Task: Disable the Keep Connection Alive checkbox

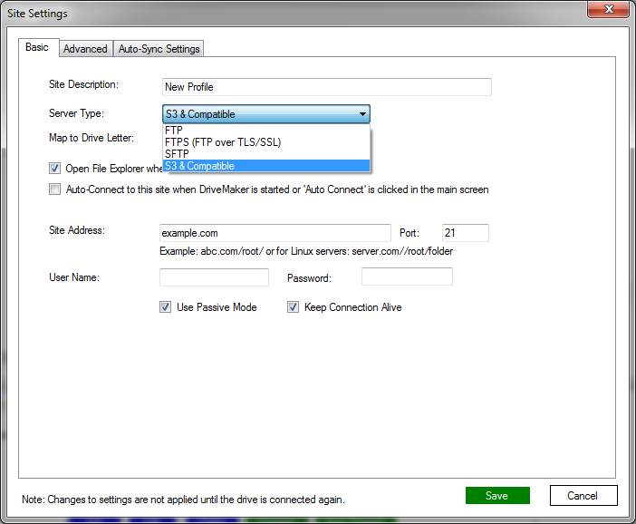Action: (x=294, y=307)
